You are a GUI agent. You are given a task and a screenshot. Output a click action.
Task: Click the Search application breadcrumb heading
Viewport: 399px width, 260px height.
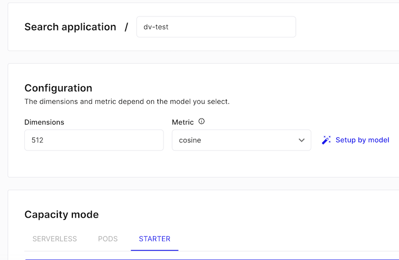tap(70, 27)
